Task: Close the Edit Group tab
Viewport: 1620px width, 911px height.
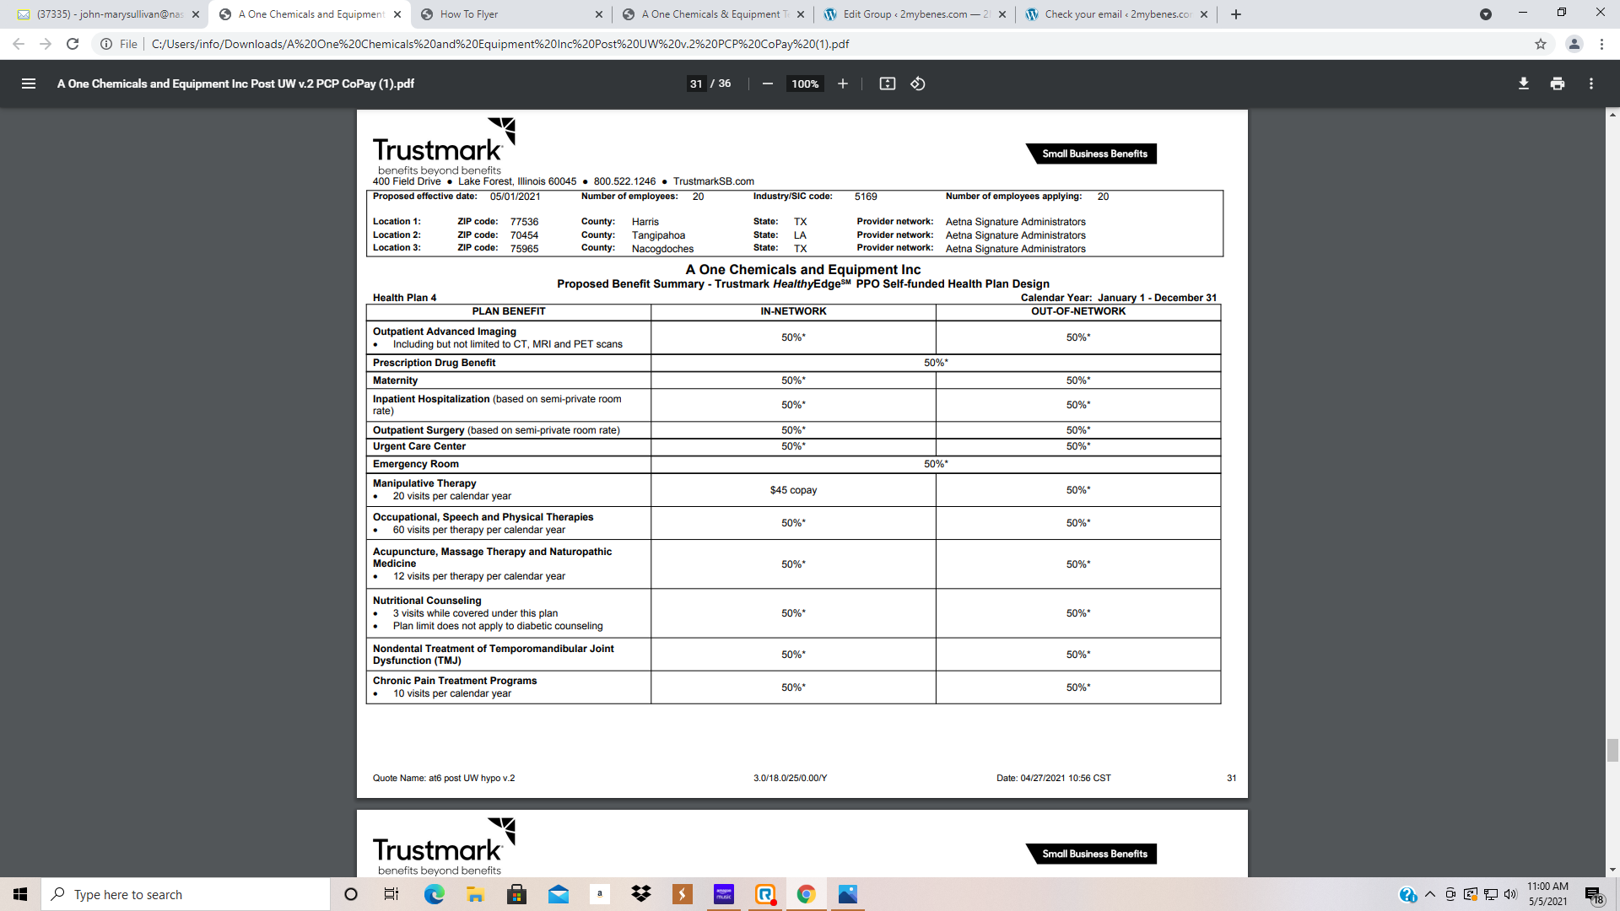Action: tap(1002, 14)
